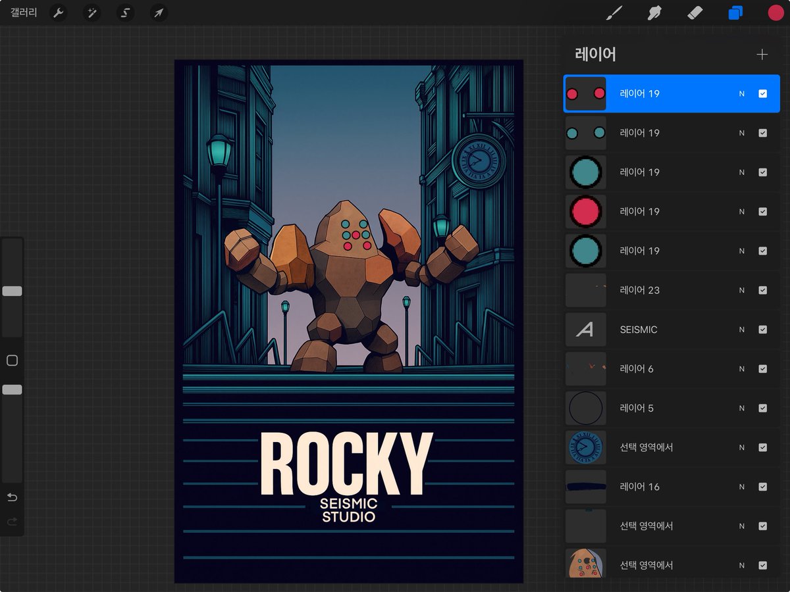
Task: Return to the Gallery
Action: [x=22, y=12]
